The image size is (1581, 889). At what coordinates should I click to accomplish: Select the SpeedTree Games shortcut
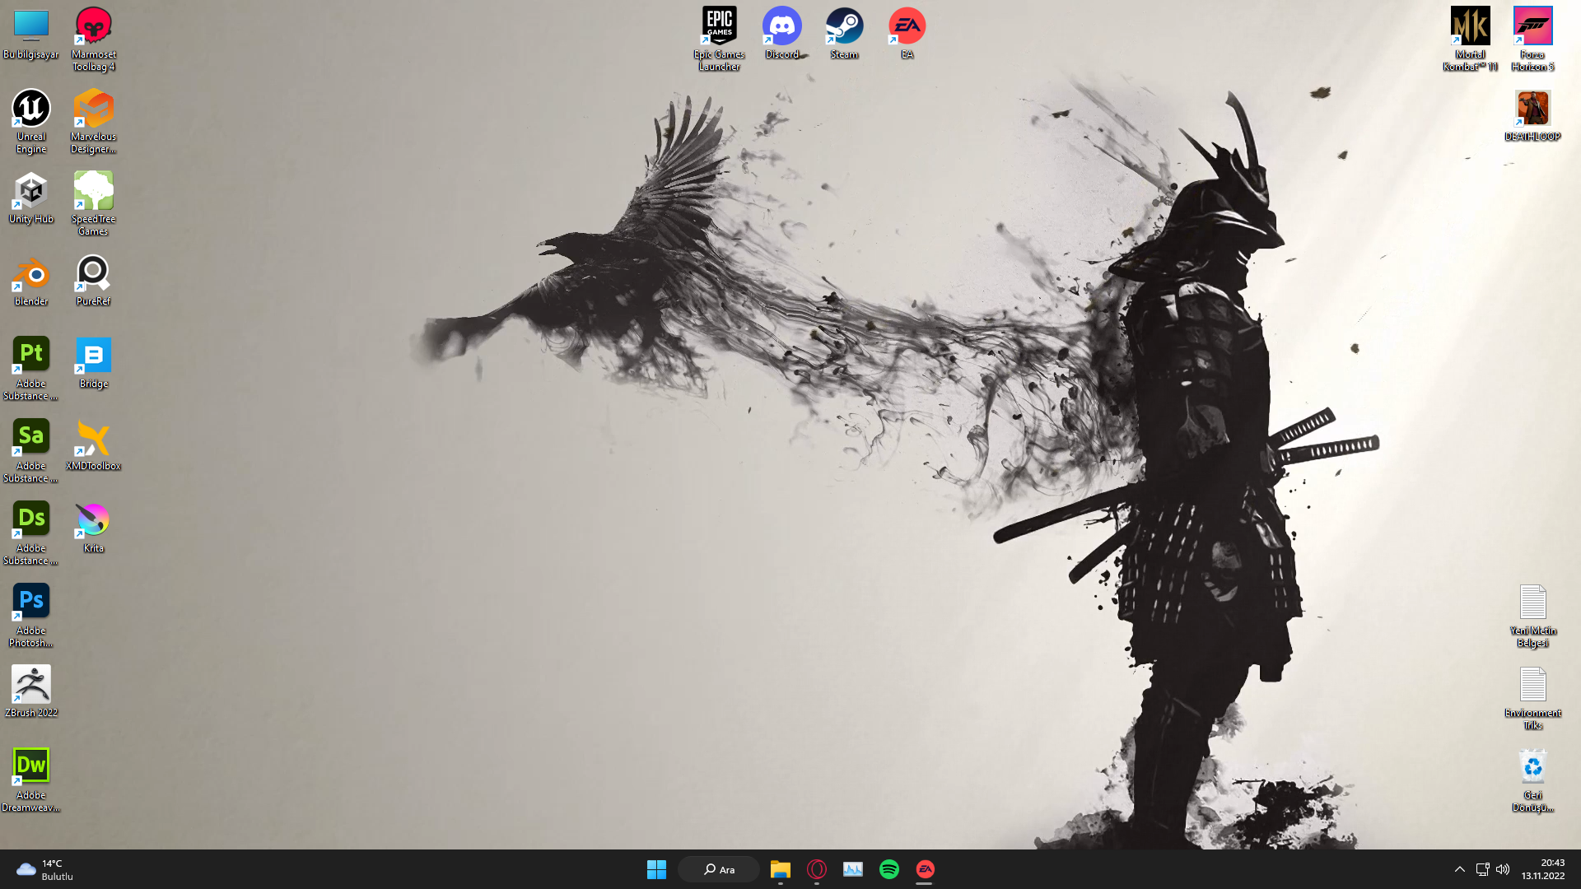pyautogui.click(x=94, y=203)
